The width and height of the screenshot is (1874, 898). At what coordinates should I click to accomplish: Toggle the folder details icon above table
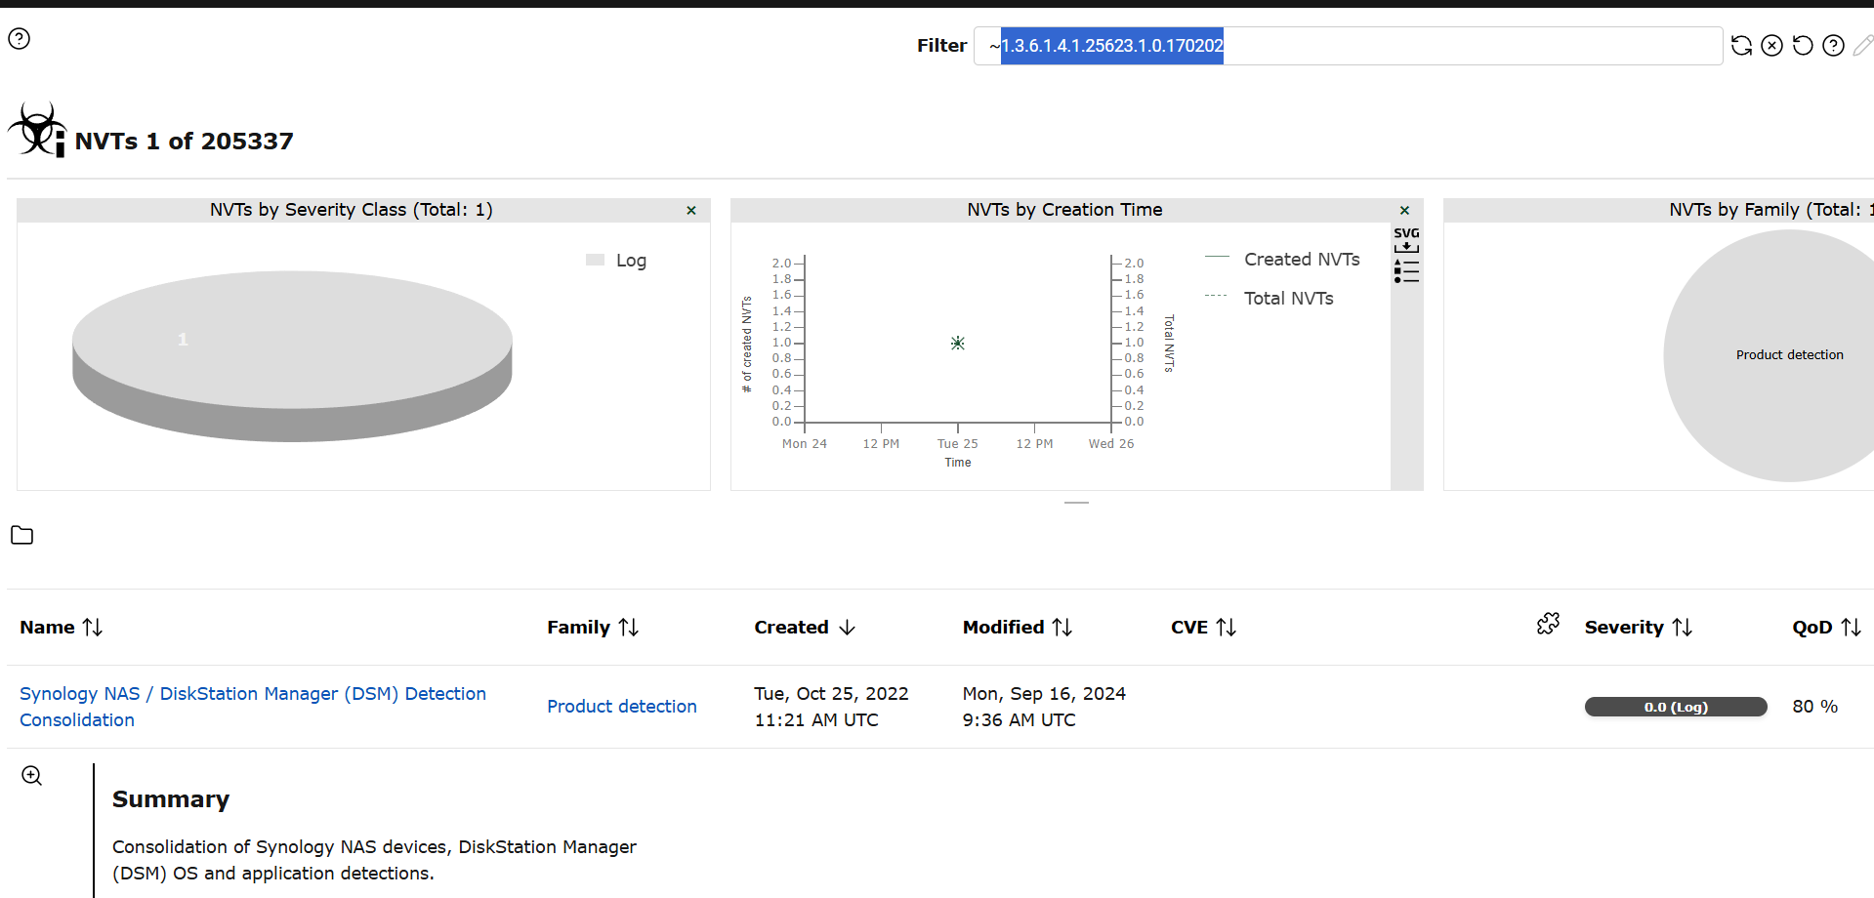pos(21,535)
